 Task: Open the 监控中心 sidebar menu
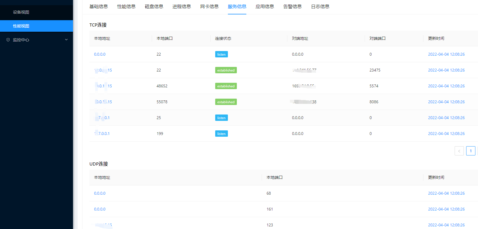(x=36, y=40)
